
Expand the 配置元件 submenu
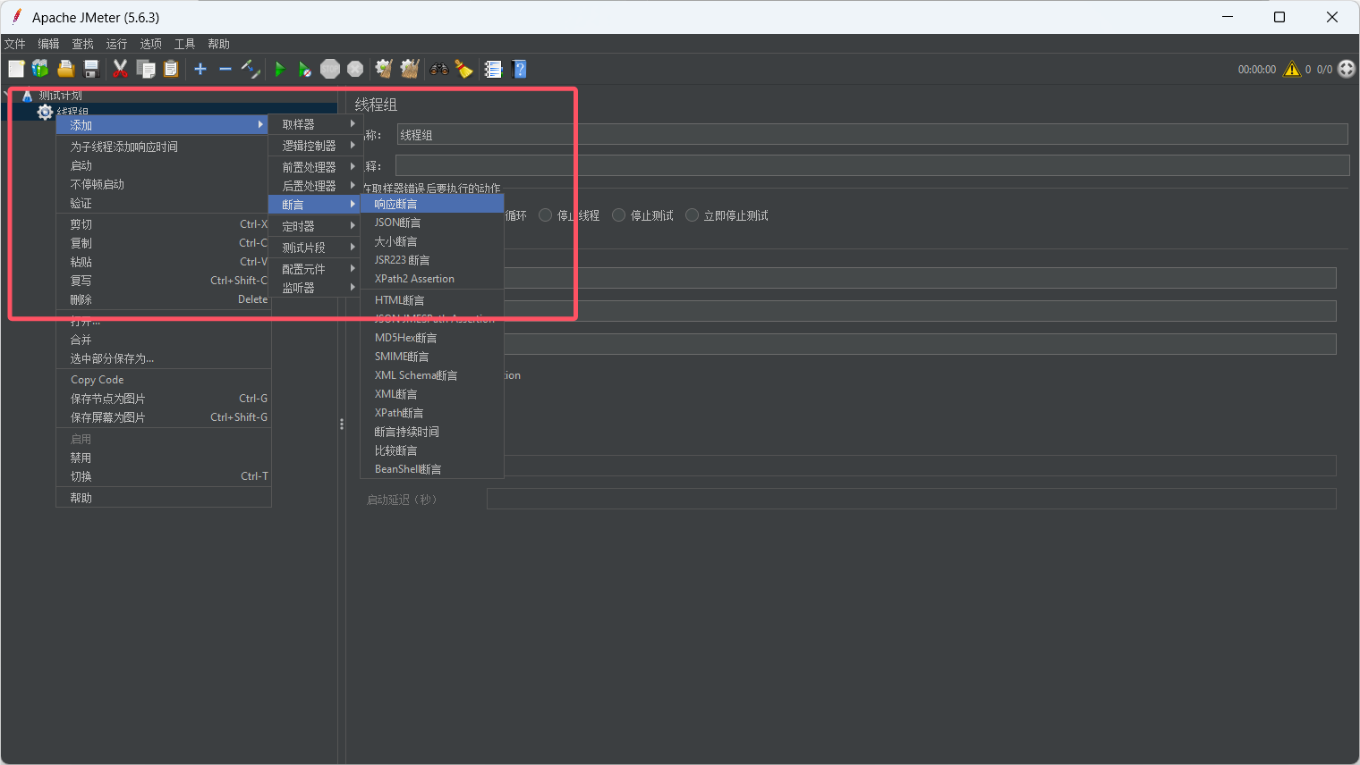pyautogui.click(x=315, y=269)
